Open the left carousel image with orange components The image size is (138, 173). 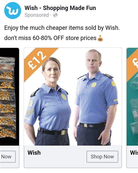point(9,97)
